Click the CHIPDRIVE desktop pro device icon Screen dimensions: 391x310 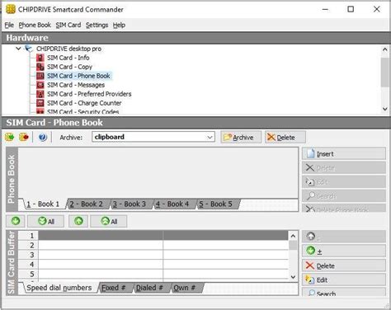click(29, 49)
